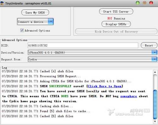Click log line 'Found [5] shsh files to cache...'
Screen dimensions: 158x125
(x=46, y=111)
